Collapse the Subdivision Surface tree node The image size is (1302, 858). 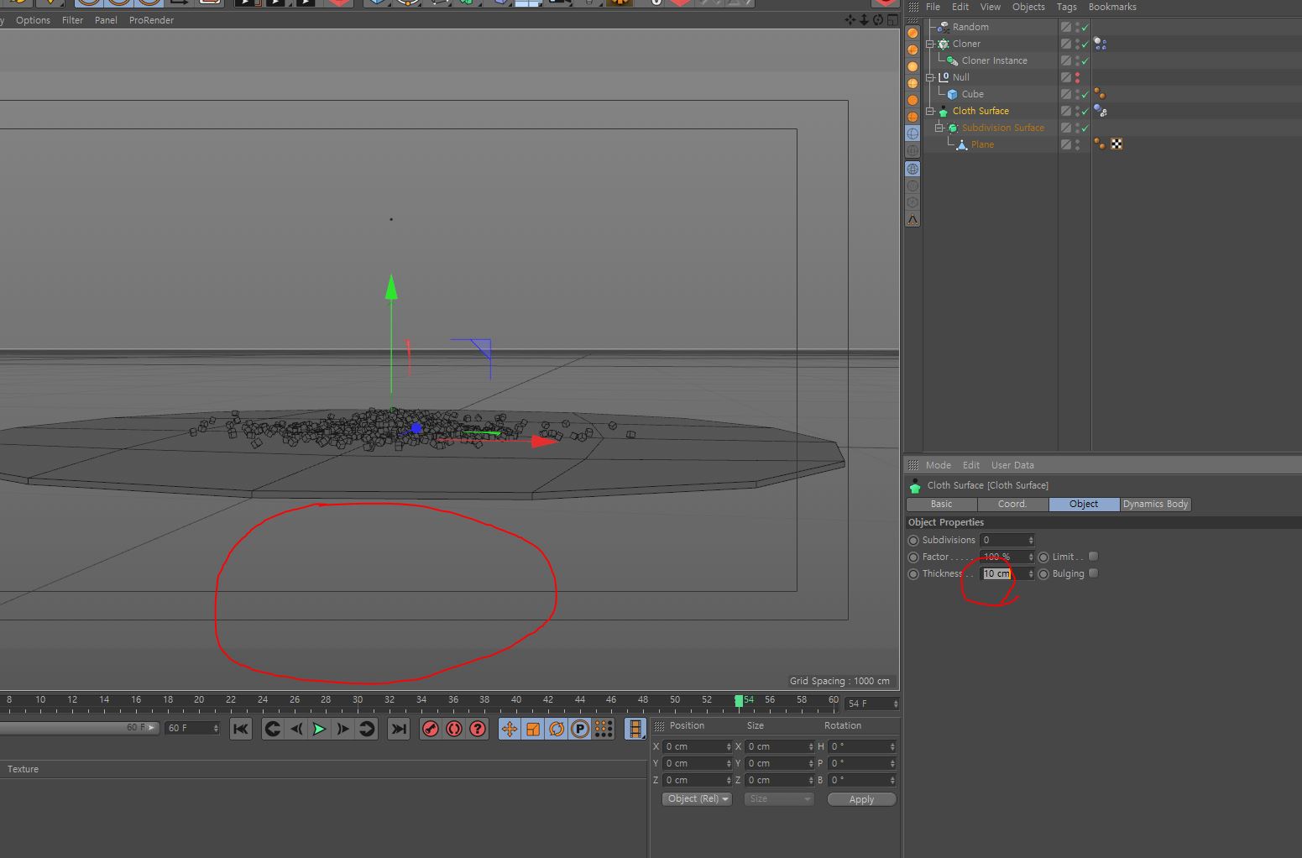point(939,128)
